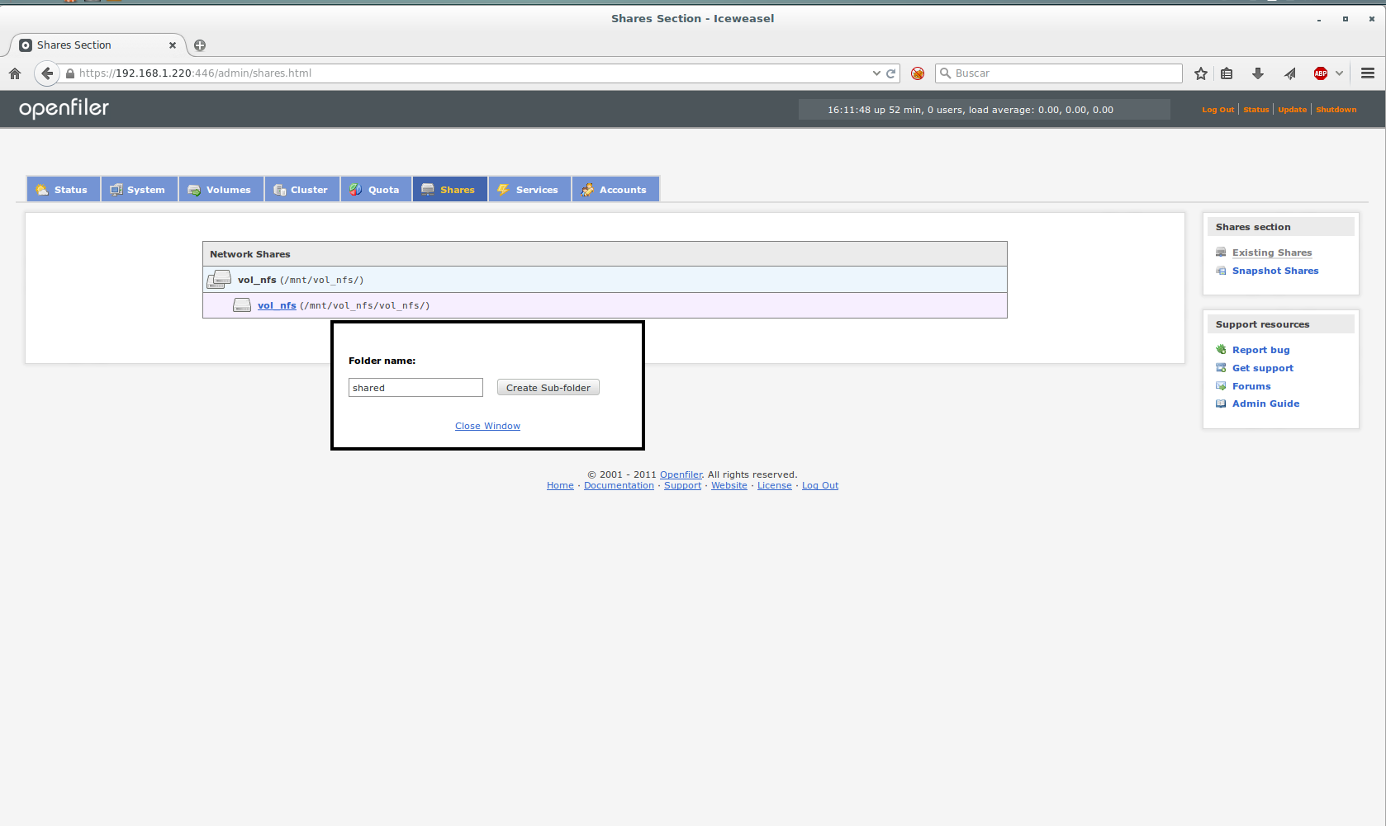Go back using the back arrow

coord(47,73)
